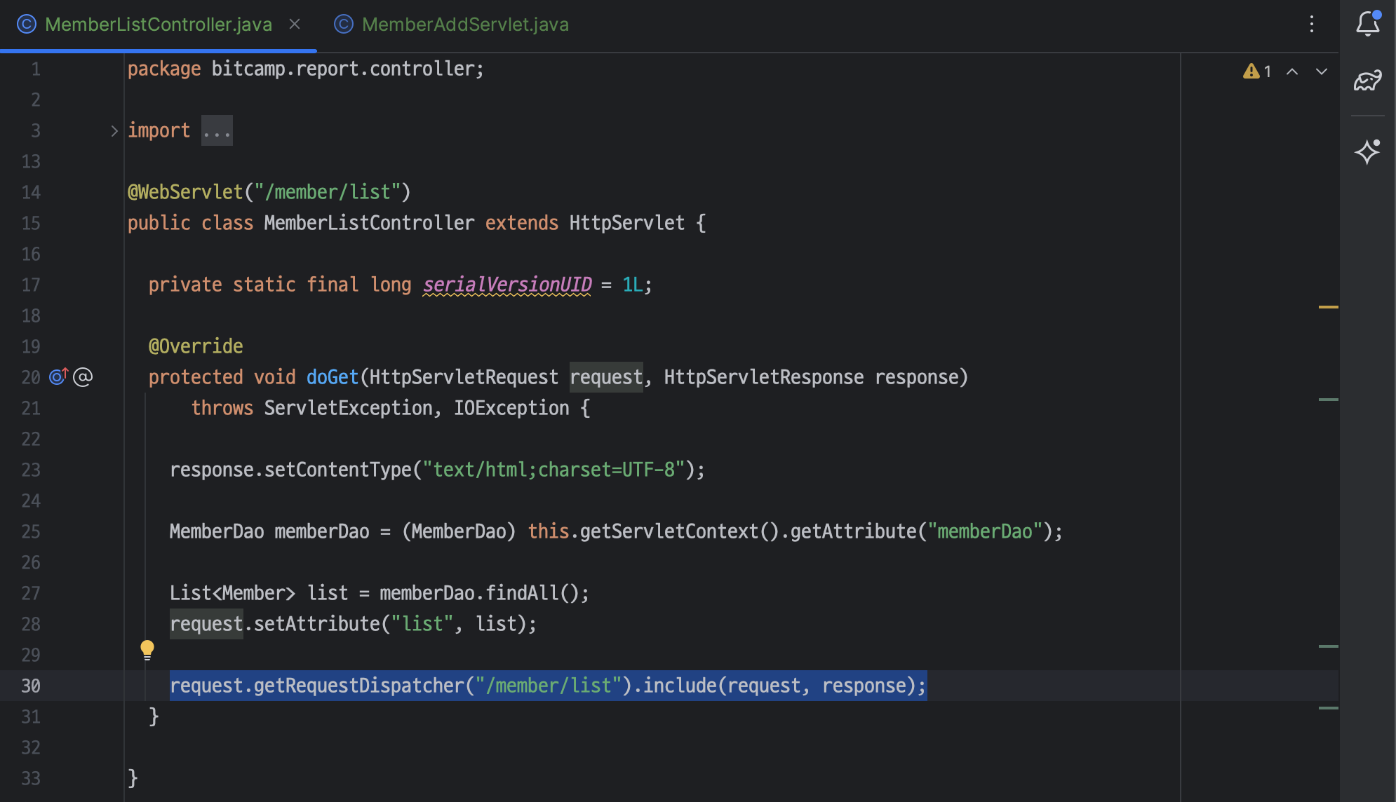Click the orange warning stripe marker
Viewport: 1396px width, 802px height.
[x=1328, y=307]
